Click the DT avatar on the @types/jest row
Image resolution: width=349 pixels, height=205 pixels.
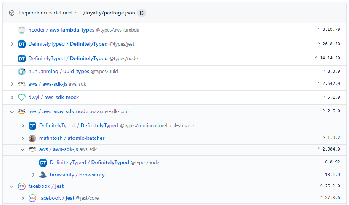point(22,44)
